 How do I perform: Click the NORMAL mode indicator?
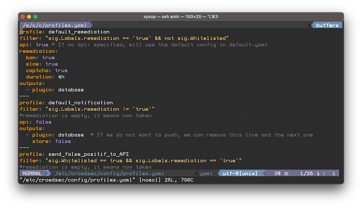pos(32,173)
